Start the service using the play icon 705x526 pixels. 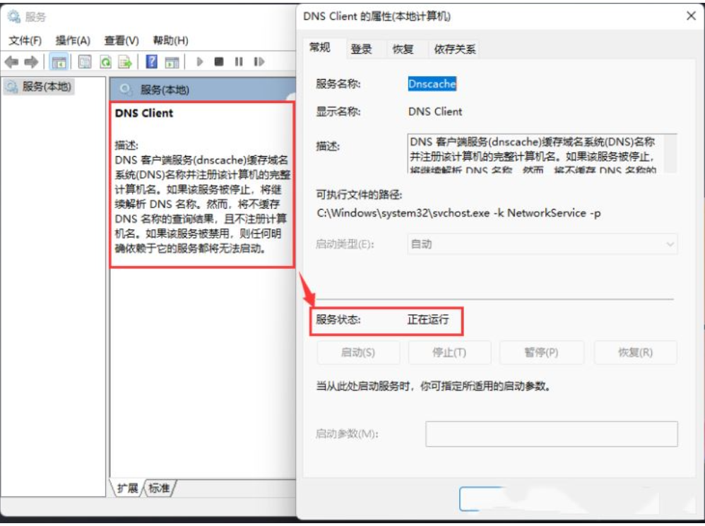199,60
